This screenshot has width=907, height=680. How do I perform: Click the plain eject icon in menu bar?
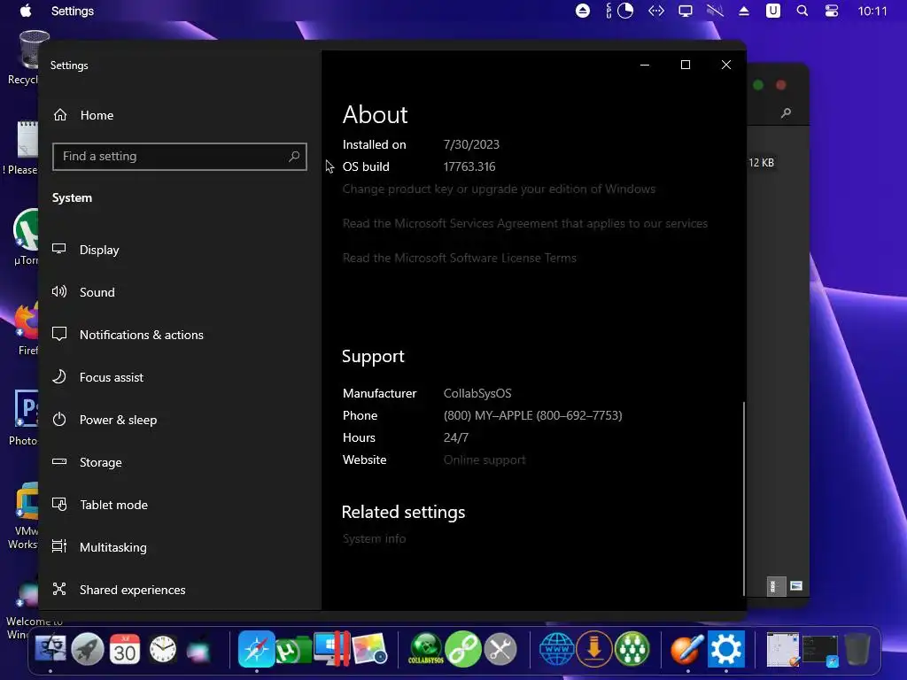pos(744,11)
